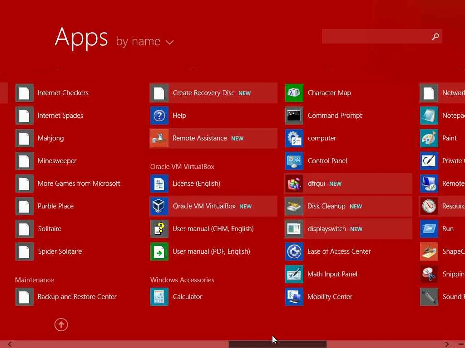
Task: Select the Windows Accessories group header
Action: 182,280
